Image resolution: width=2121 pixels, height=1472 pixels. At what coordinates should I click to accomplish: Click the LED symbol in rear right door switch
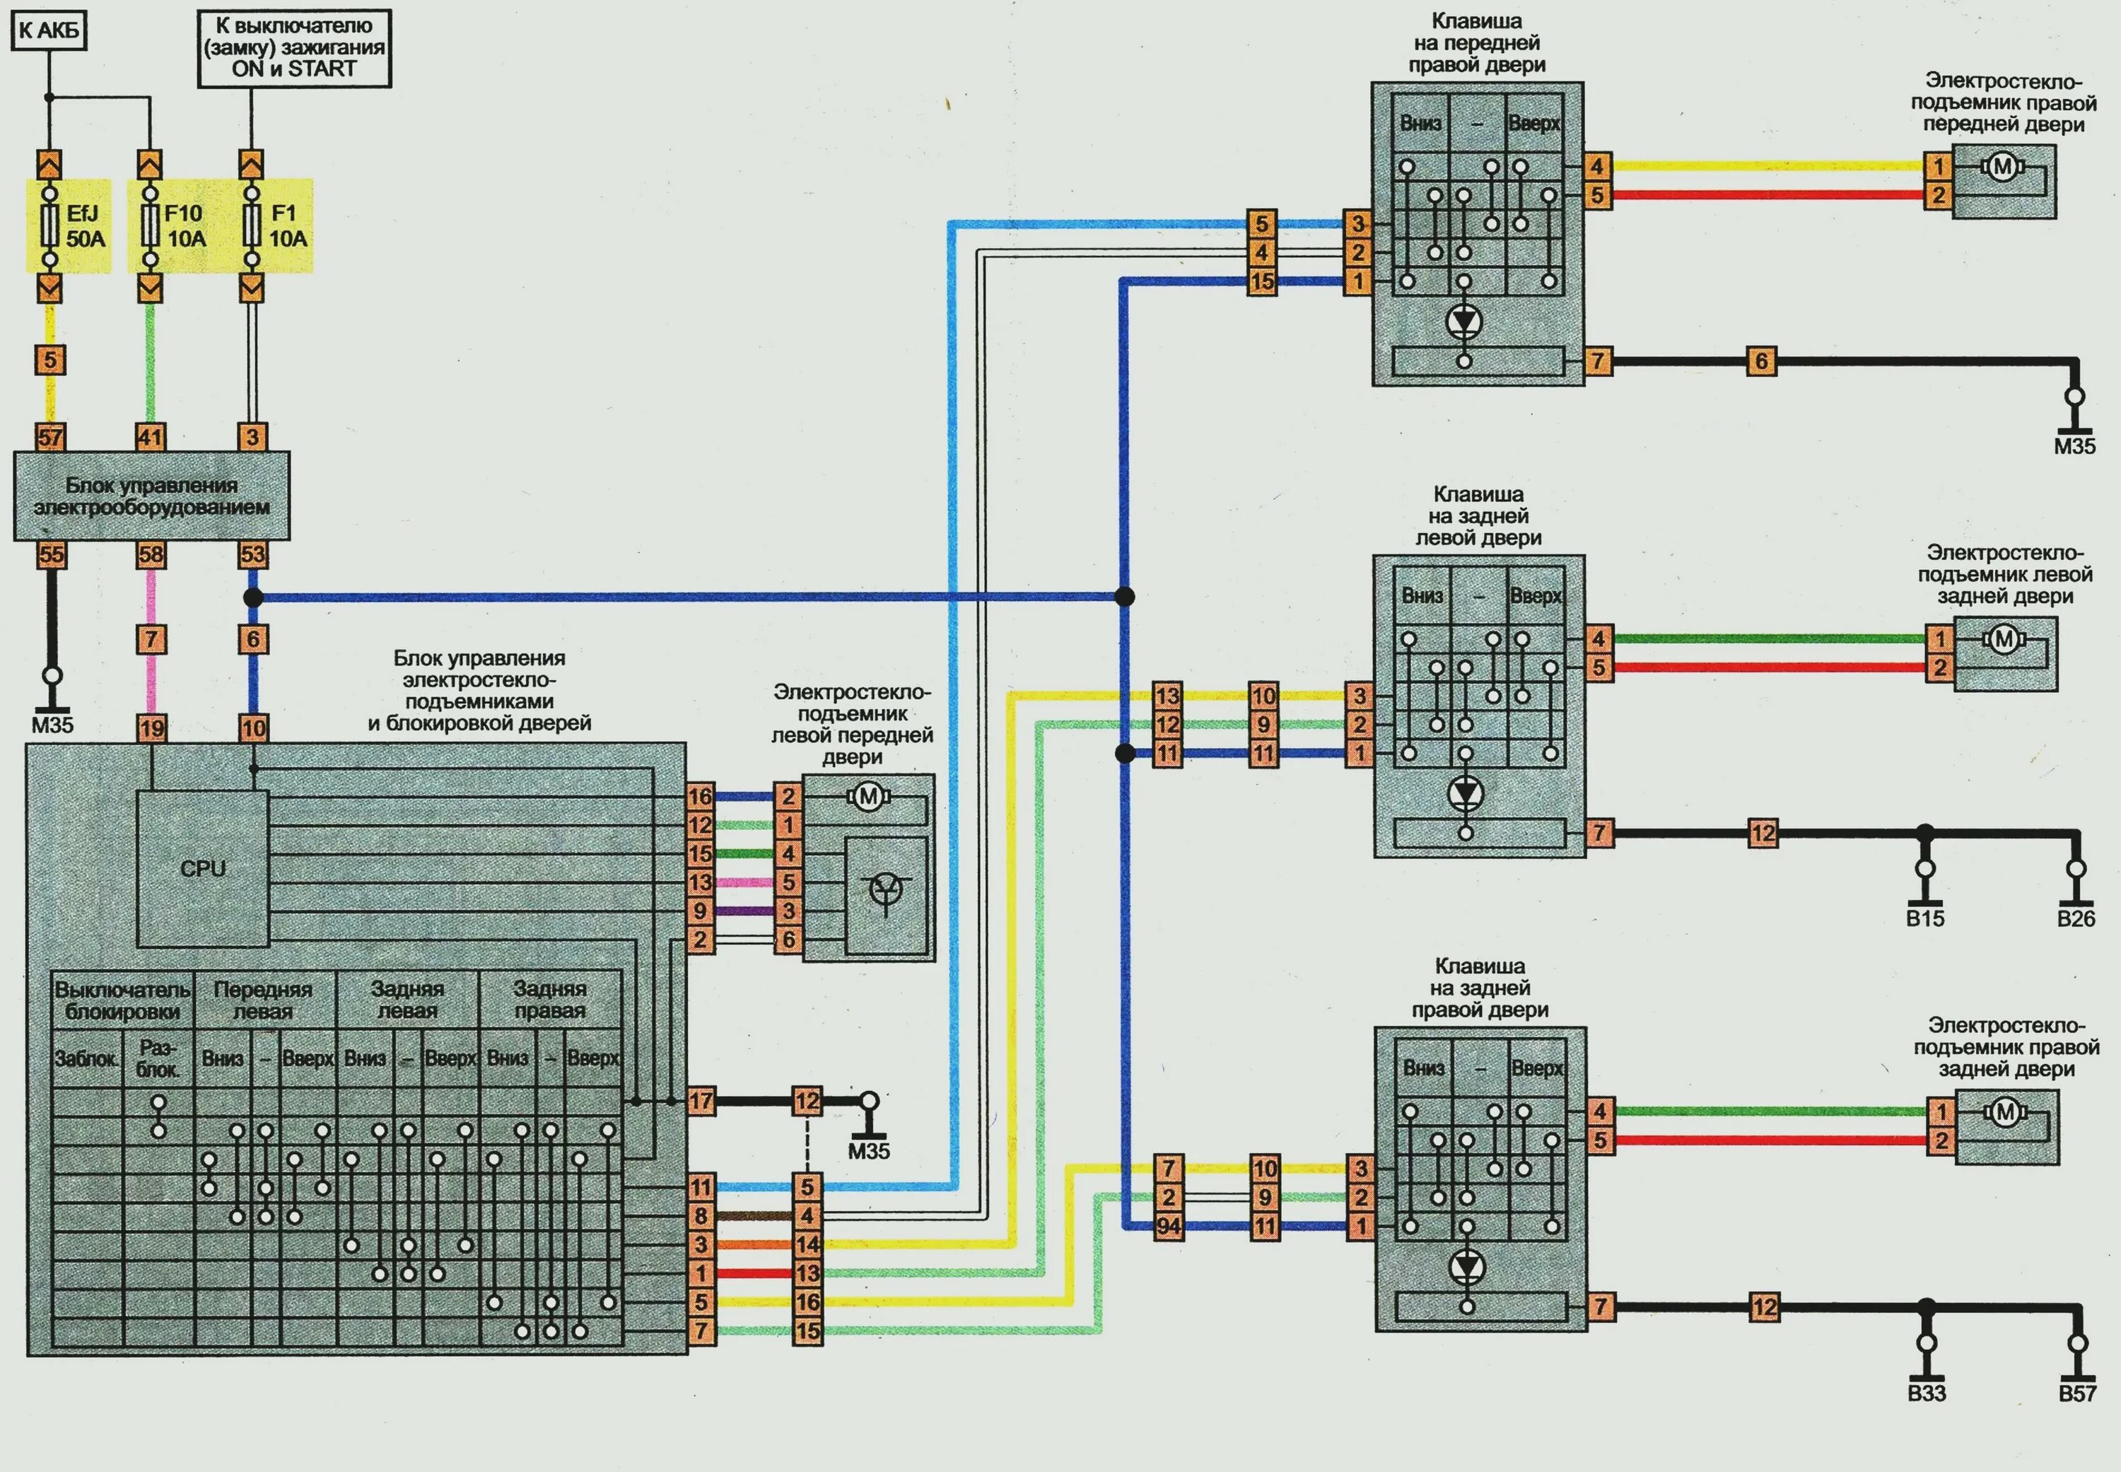[1467, 1267]
